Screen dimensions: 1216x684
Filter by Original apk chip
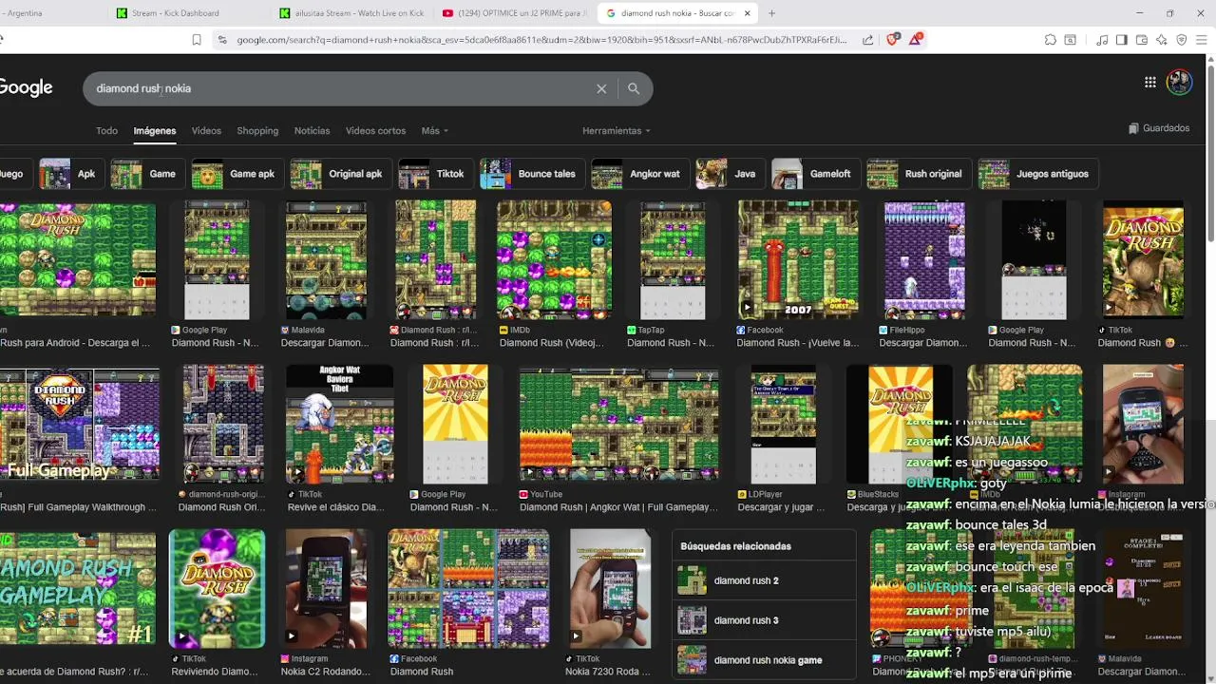pyautogui.click(x=339, y=174)
